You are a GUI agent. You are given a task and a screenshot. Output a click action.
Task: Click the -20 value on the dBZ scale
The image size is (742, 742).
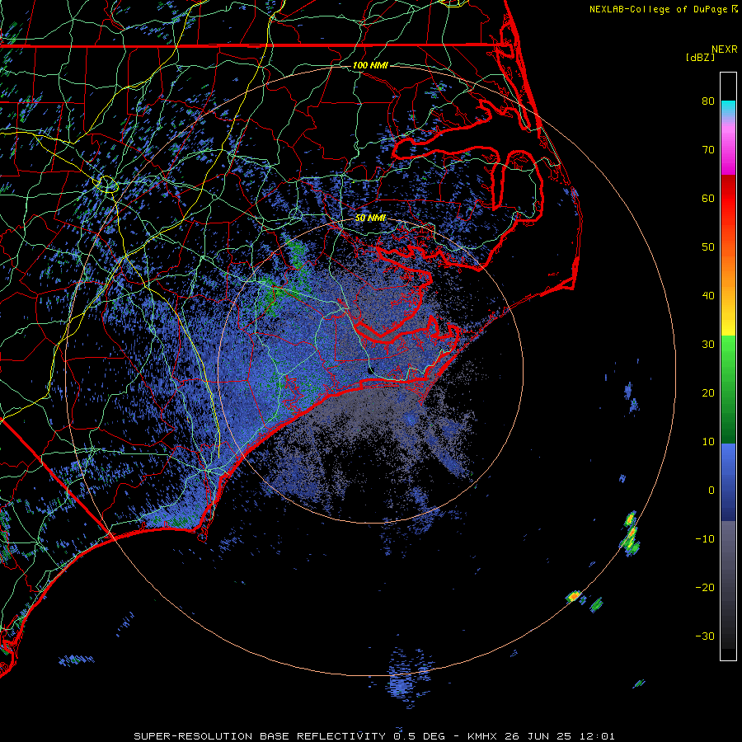tap(705, 588)
